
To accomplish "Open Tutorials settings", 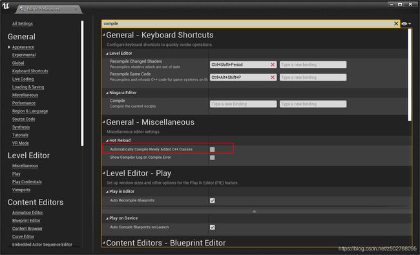I will (20, 135).
